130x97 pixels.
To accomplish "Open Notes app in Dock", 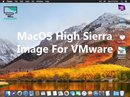I will [49, 93].
